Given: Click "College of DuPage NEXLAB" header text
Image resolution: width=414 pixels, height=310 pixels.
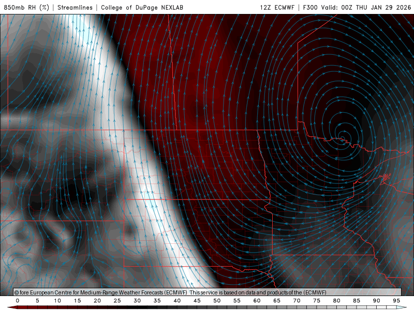Looking at the screenshot, I should (142, 7).
